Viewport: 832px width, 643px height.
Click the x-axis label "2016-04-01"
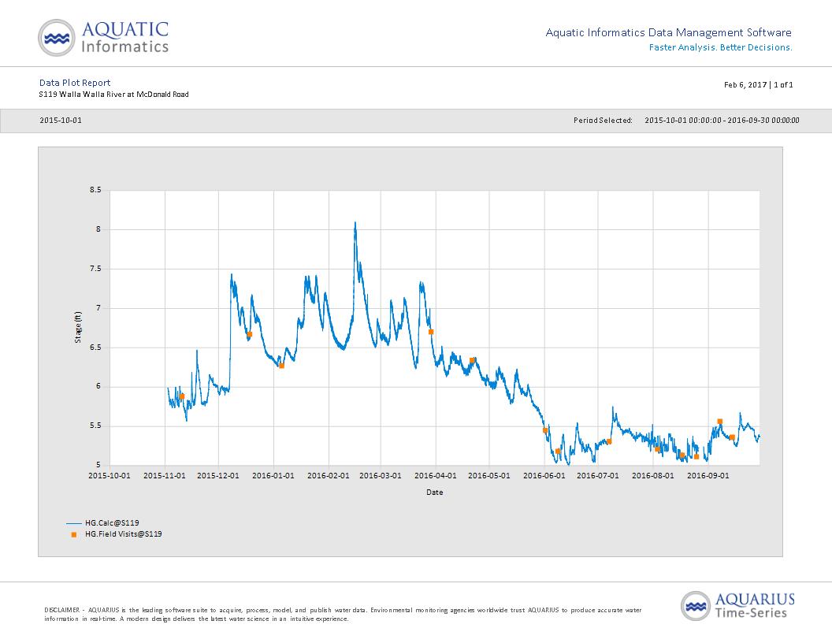(436, 476)
